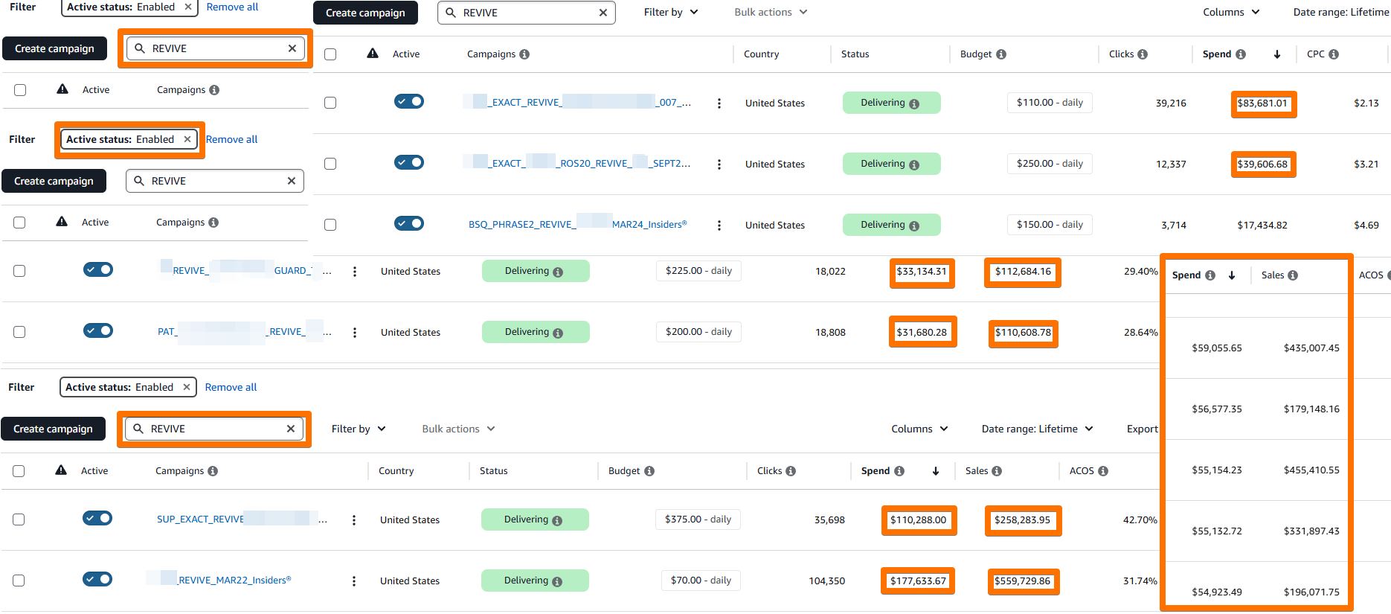Image resolution: width=1391 pixels, height=614 pixels.
Task: Click the $83,681.01 spend value
Action: pos(1262,103)
